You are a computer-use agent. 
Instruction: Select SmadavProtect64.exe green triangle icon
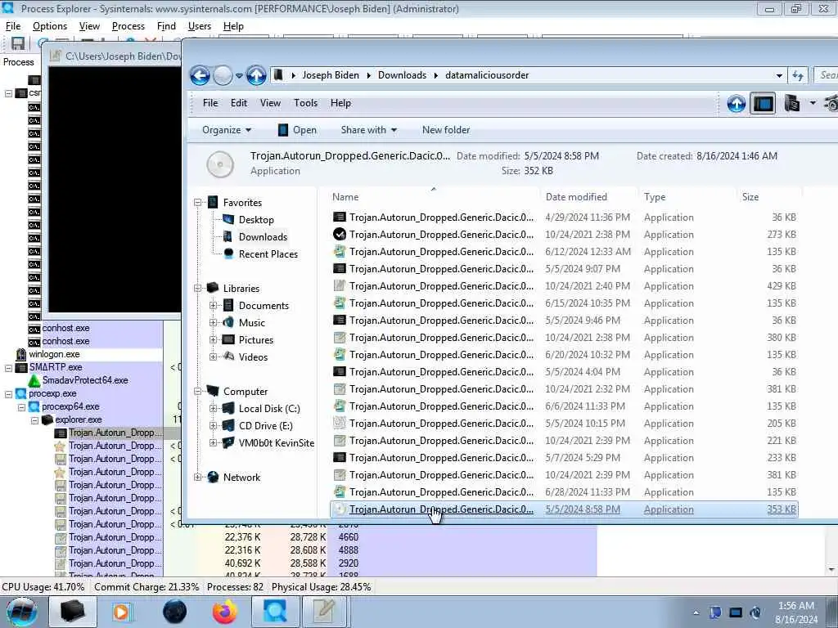tap(34, 380)
